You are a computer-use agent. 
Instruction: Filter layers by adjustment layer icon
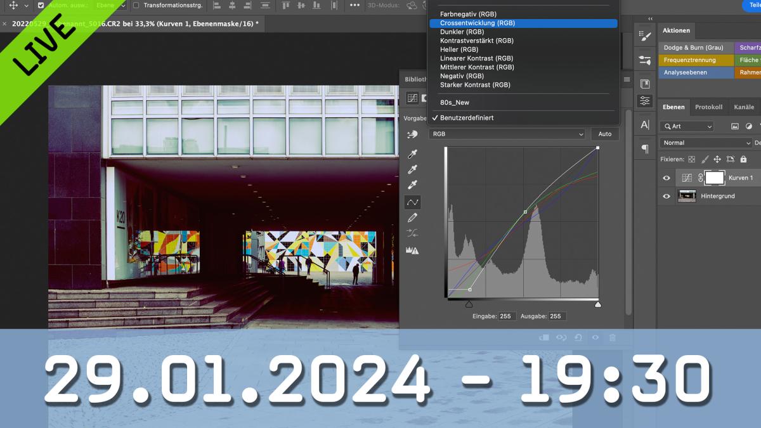(x=748, y=126)
